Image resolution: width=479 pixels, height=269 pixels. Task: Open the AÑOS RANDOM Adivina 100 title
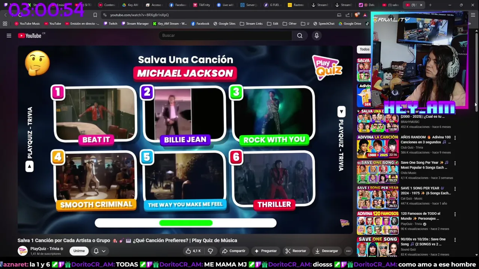pyautogui.click(x=425, y=139)
